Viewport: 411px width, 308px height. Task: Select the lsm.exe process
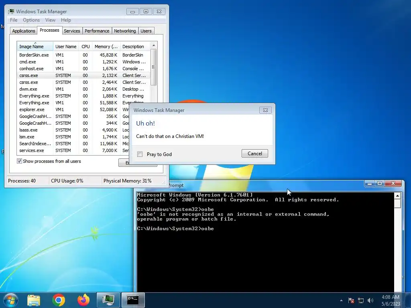coord(73,137)
